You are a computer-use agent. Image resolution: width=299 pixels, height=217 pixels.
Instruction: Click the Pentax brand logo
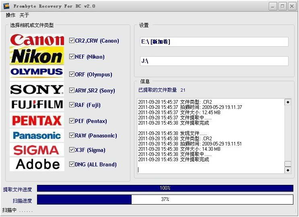(x=37, y=120)
